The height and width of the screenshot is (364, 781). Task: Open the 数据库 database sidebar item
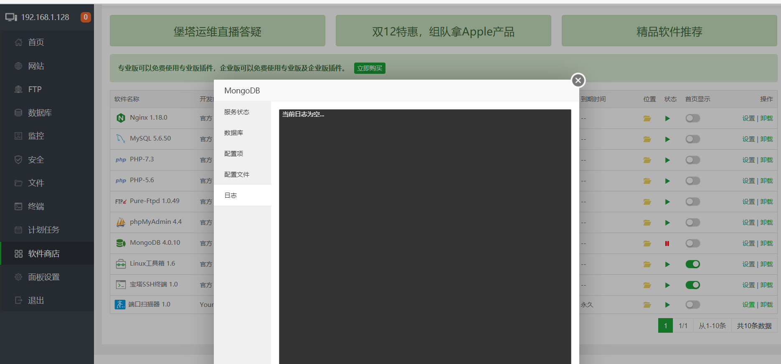tap(47, 113)
